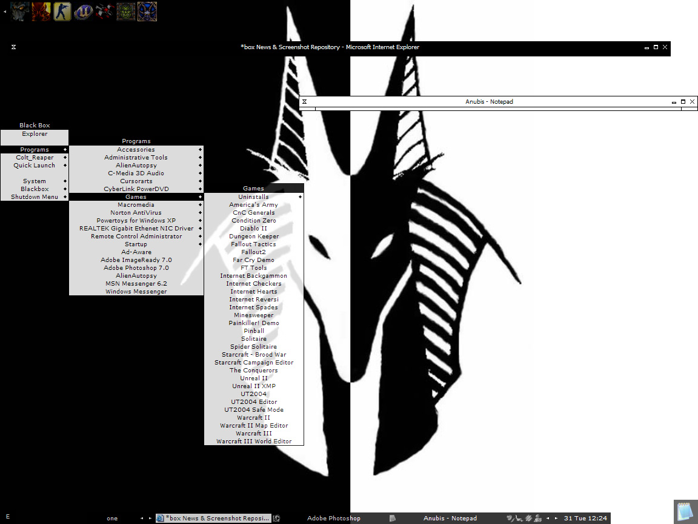Open the Colt_Reaper submenu entry
The image size is (698, 524).
point(35,158)
